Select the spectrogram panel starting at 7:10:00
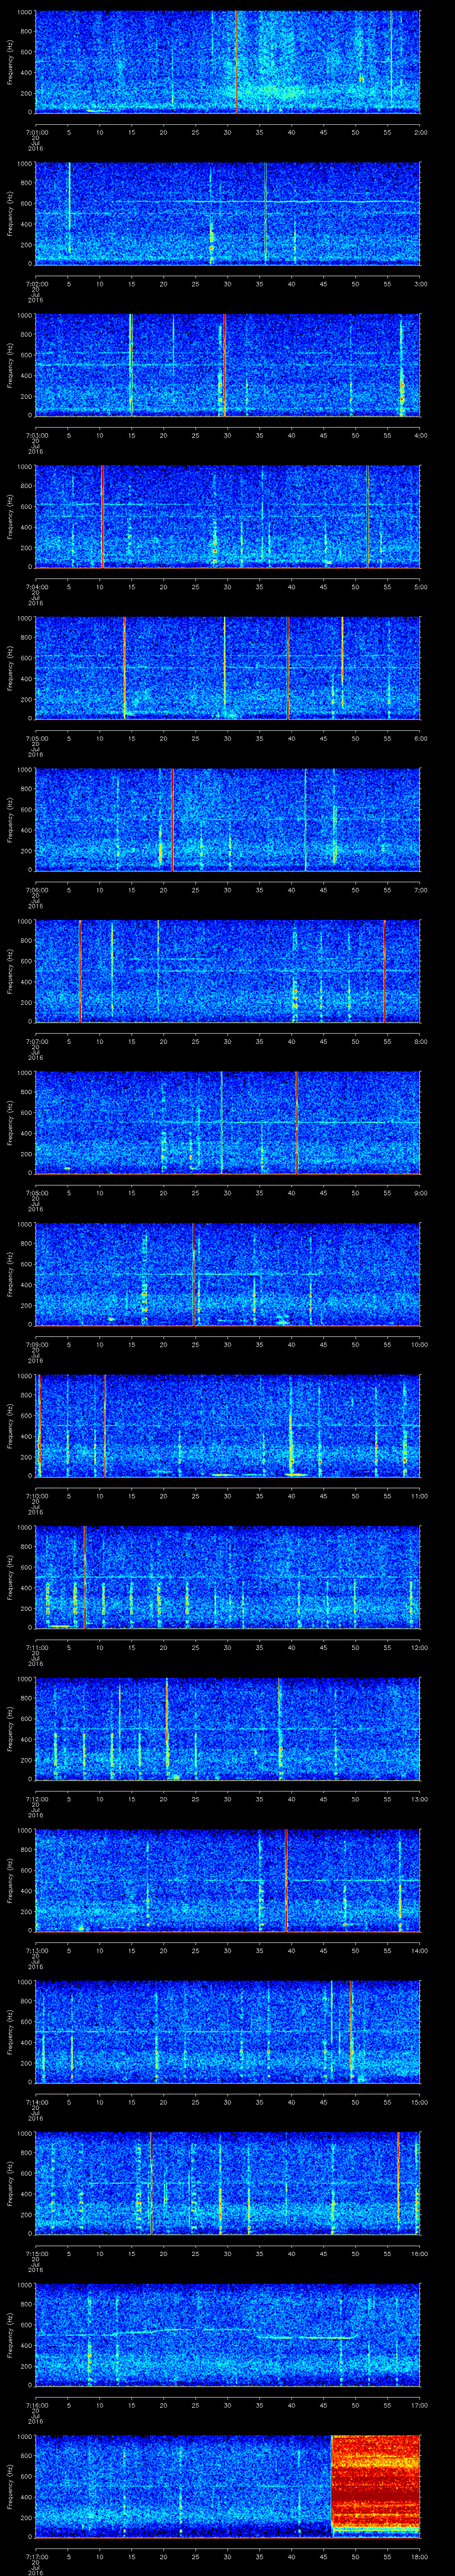Screen dimensions: 455x2576 tap(228, 1425)
